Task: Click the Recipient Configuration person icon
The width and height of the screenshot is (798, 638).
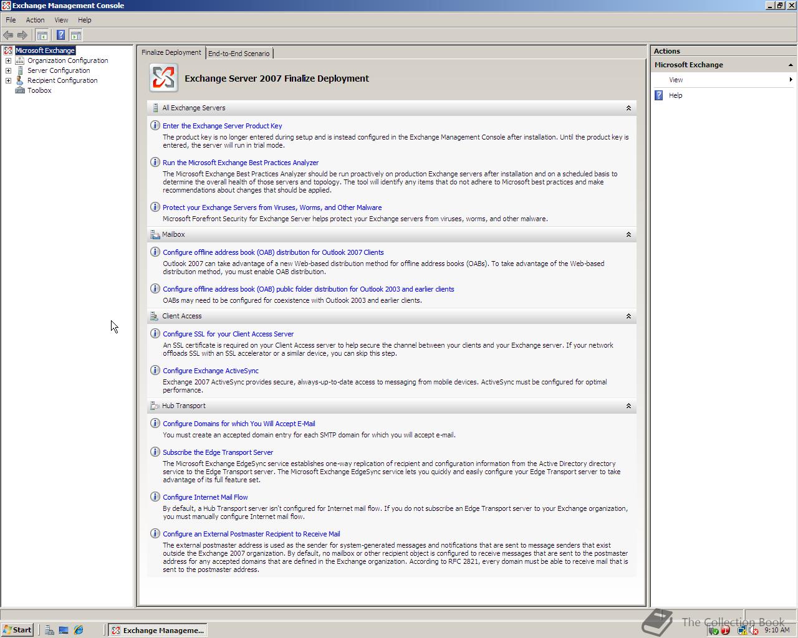Action: 20,80
